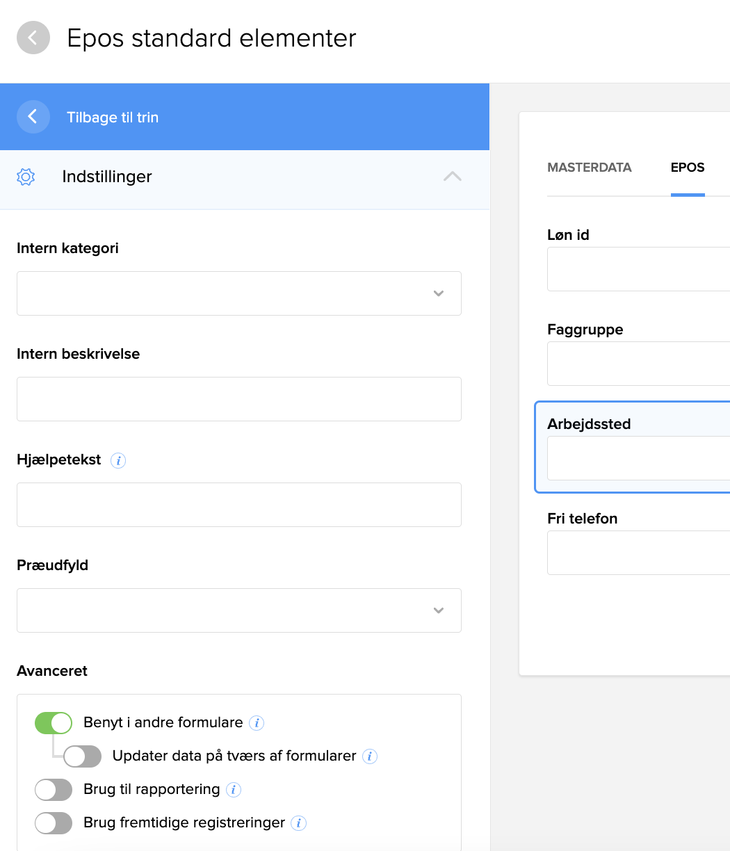Select the EPOS tab
Viewport: 730px width, 851px height.
point(688,168)
